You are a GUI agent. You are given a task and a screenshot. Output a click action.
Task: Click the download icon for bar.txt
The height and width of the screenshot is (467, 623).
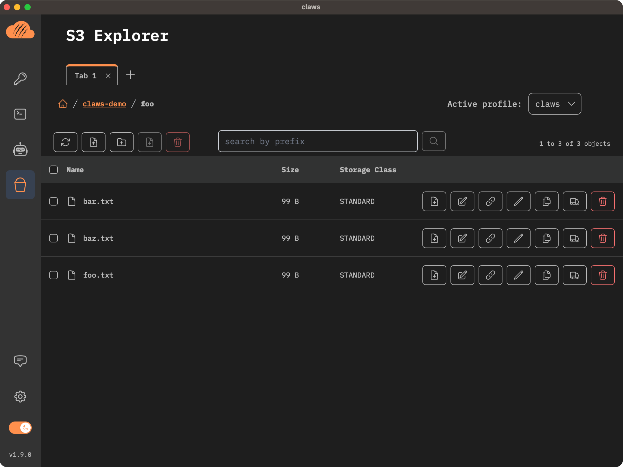(x=434, y=201)
